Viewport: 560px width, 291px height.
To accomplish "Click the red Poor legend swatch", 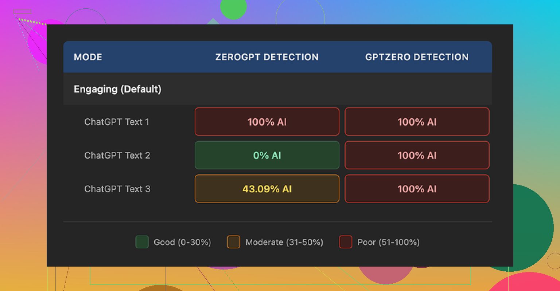I will tap(345, 242).
